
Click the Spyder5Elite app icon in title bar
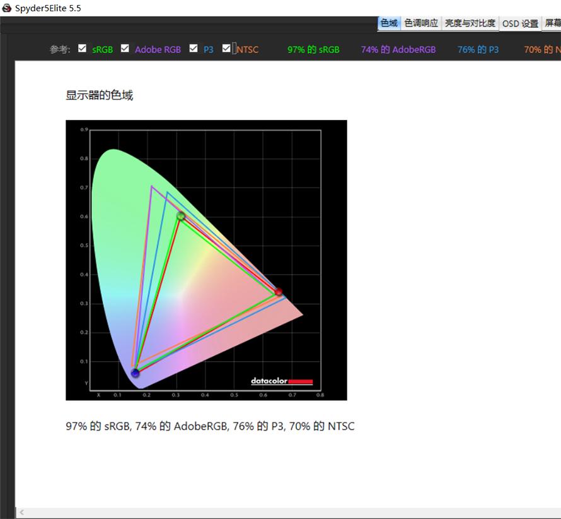pyautogui.click(x=6, y=8)
